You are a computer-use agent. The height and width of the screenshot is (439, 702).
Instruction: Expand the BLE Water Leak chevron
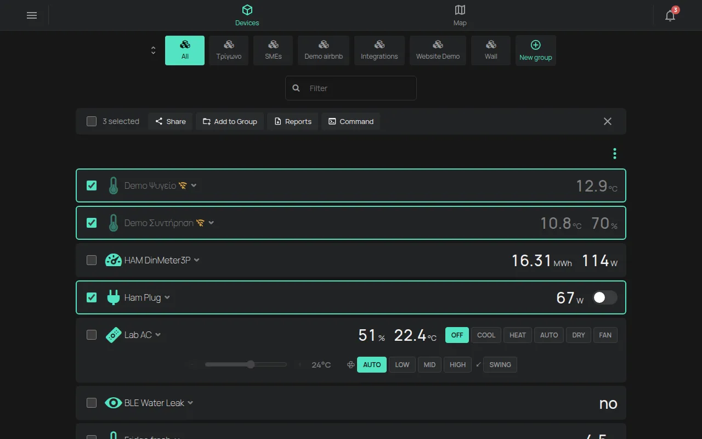(x=190, y=403)
